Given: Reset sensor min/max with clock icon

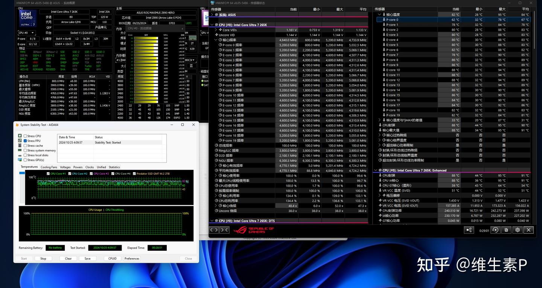Looking at the screenshot, I should click(x=495, y=230).
